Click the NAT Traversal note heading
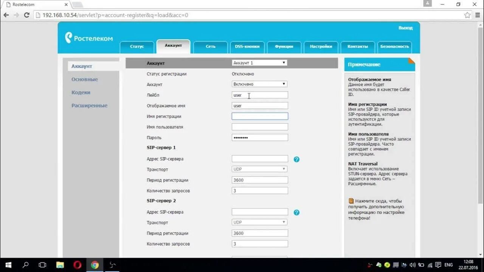 tap(363, 164)
